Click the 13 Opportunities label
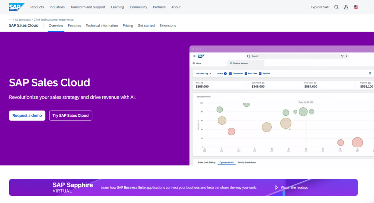Image resolution: width=374 pixels, height=203 pixels. point(204,97)
